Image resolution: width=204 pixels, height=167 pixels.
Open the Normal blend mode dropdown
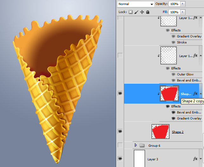(135, 4)
